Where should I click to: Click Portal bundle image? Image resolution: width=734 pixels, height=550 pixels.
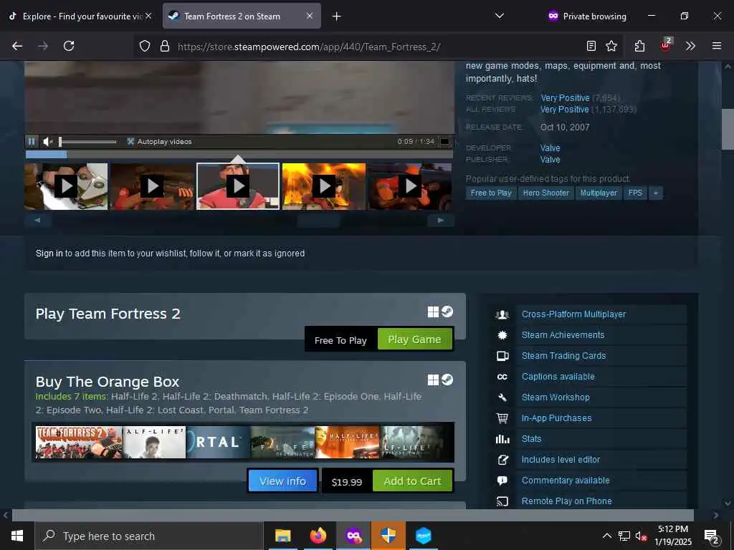click(x=218, y=442)
